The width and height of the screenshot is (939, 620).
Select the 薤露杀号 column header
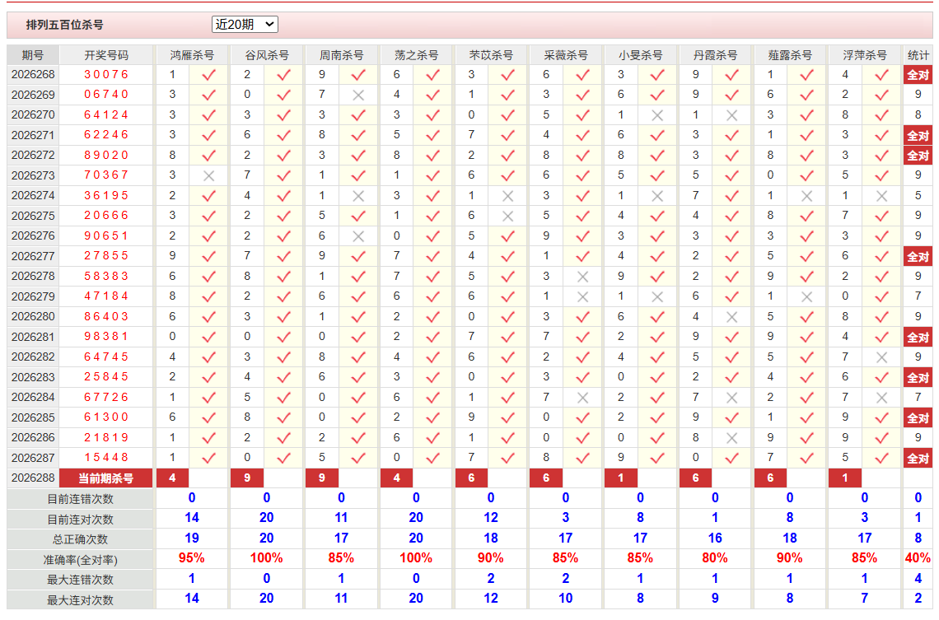click(x=790, y=55)
